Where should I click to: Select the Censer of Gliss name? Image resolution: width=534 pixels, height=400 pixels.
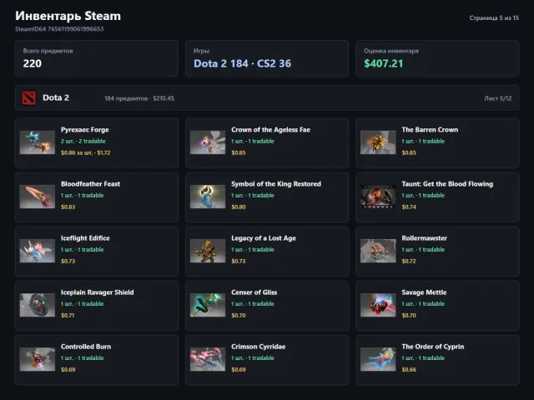pos(254,292)
